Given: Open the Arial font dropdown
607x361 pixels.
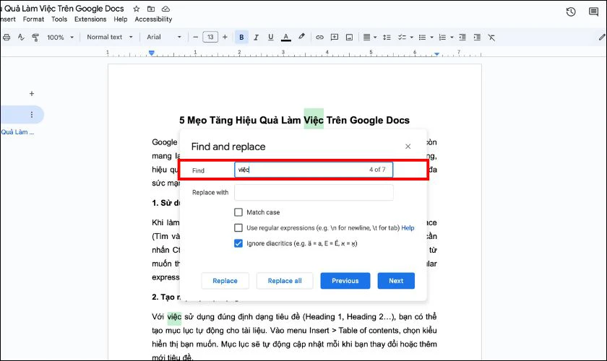Looking at the screenshot, I should point(164,37).
